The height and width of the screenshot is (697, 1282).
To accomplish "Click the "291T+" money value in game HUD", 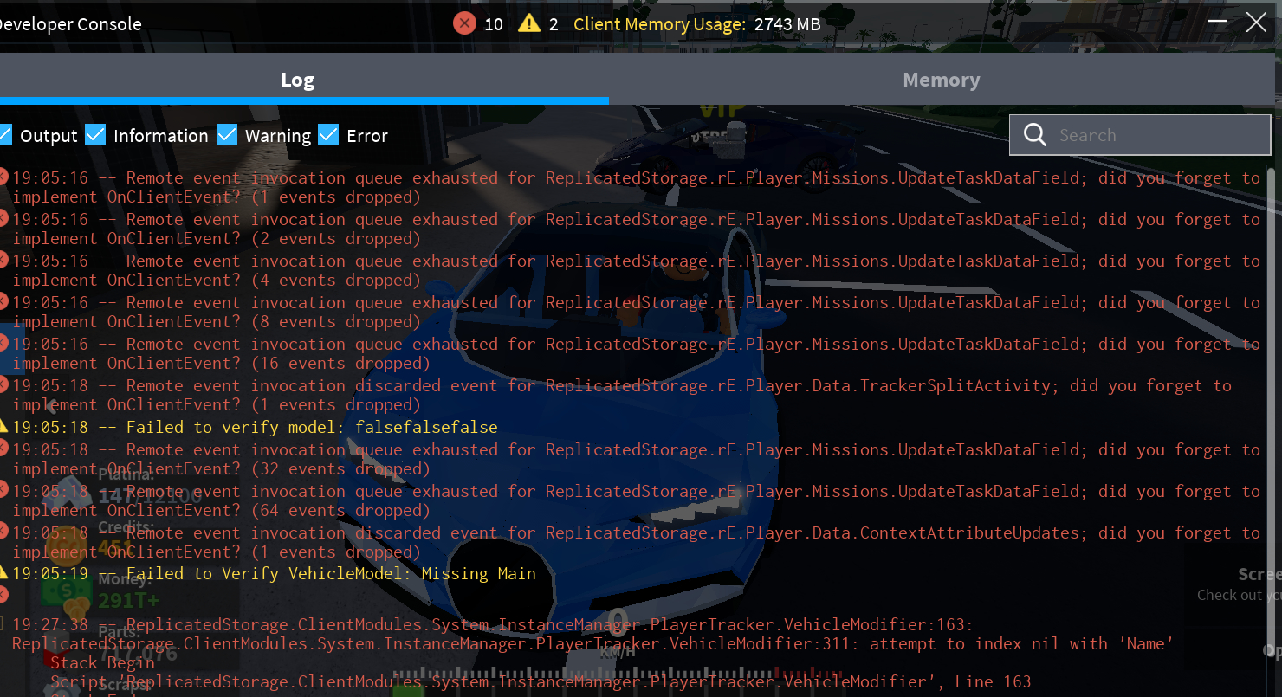I will pos(128,600).
